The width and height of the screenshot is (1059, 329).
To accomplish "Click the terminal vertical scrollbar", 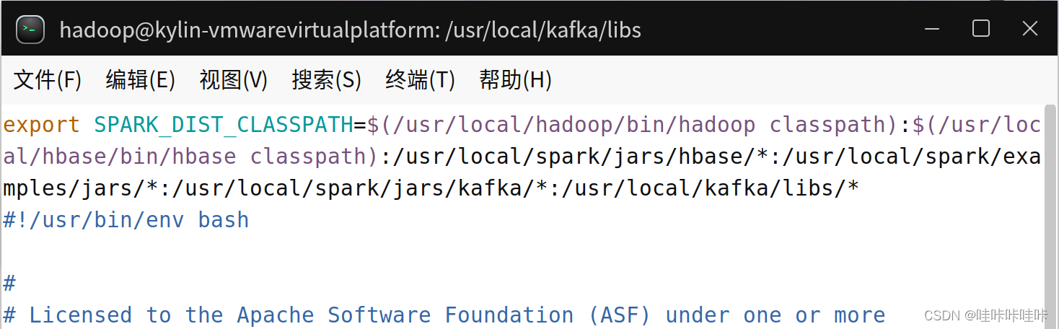I will click(1051, 216).
